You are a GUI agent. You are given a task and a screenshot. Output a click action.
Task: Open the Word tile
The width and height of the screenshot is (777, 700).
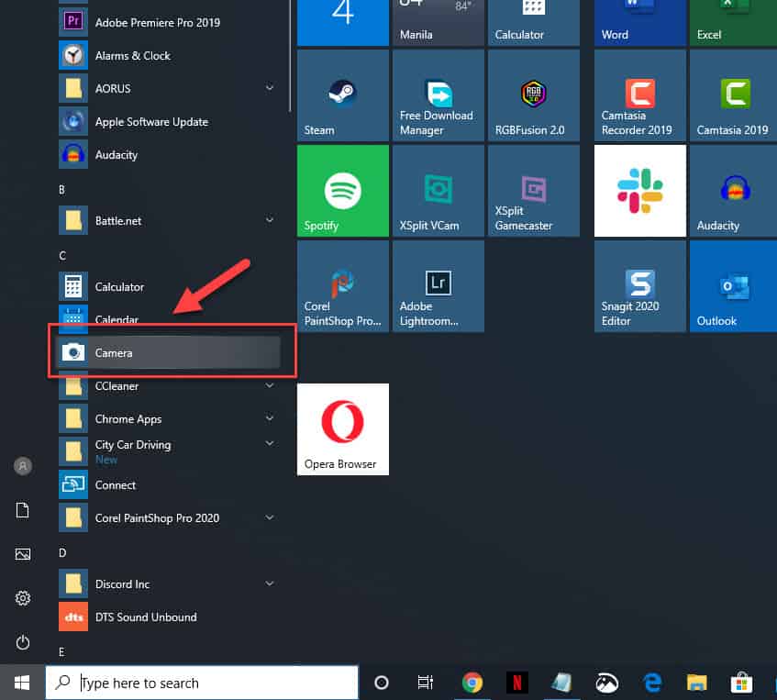[640, 23]
